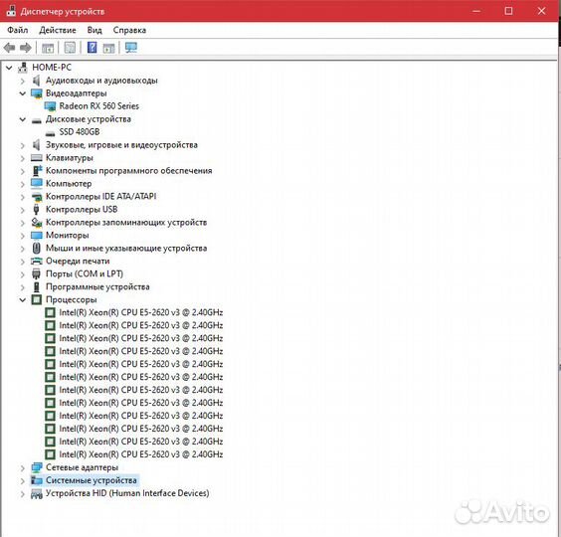The image size is (561, 537).
Task: Click the Компьютер category icon
Action: 37,184
